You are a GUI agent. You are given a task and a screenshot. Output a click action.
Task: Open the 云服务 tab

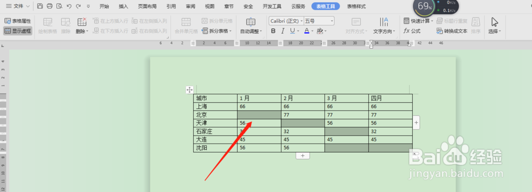tap(298, 6)
